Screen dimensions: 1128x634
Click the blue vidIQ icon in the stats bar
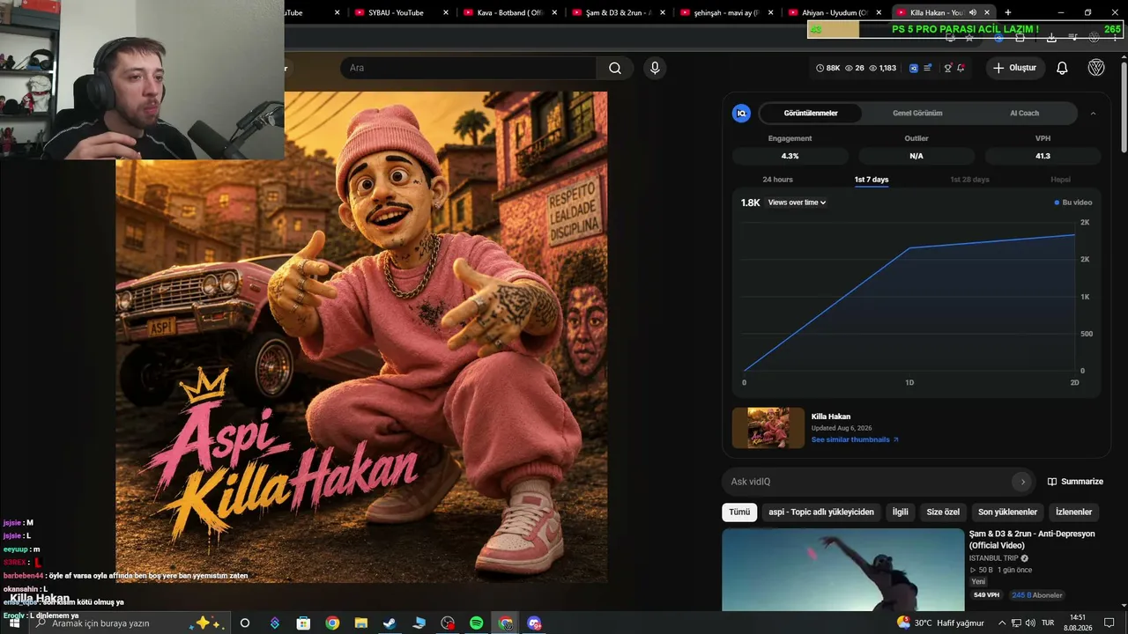(914, 68)
